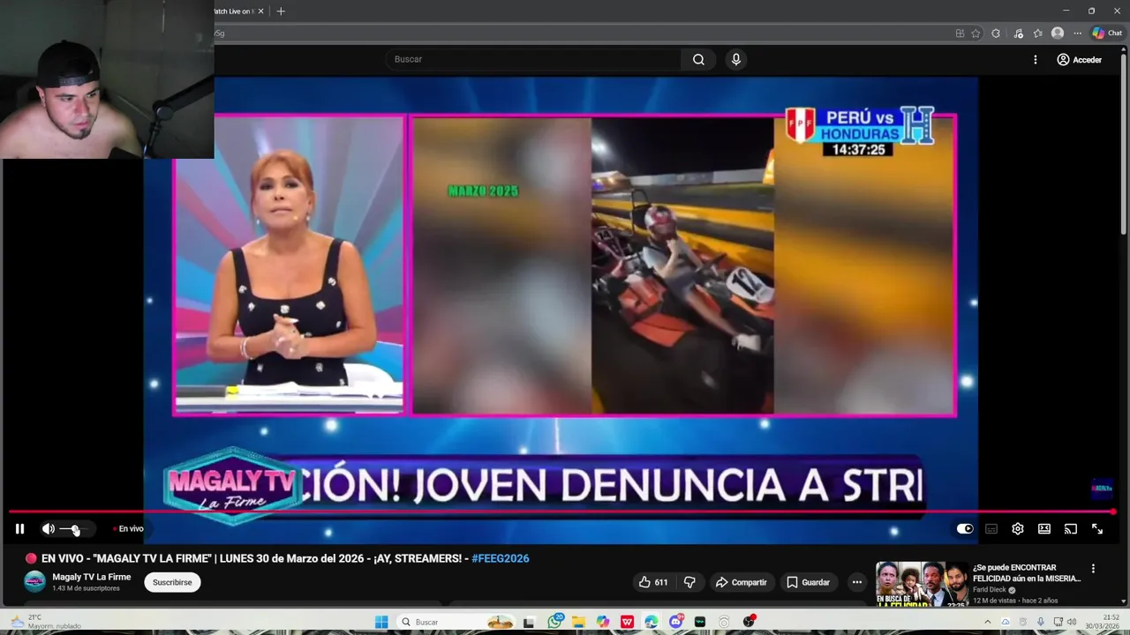Like the video with 611 likes
Image resolution: width=1130 pixels, height=635 pixels.
[x=653, y=582]
